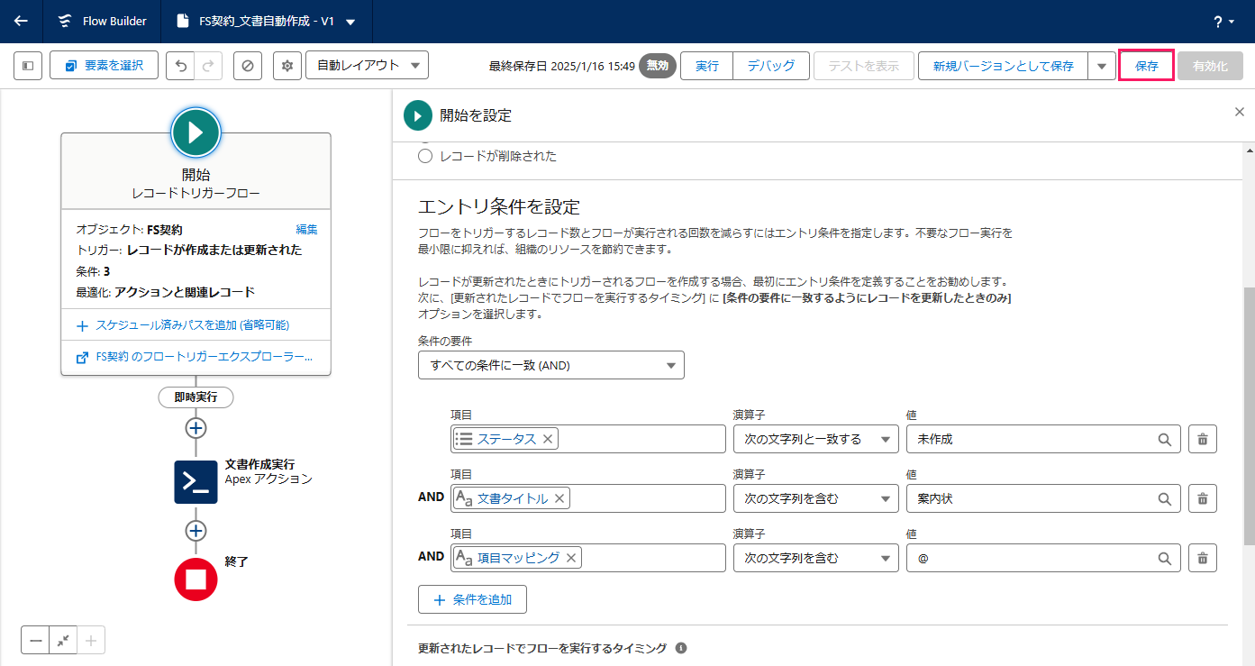Click the undo arrow icon
Image resolution: width=1255 pixels, height=666 pixels.
[x=180, y=66]
